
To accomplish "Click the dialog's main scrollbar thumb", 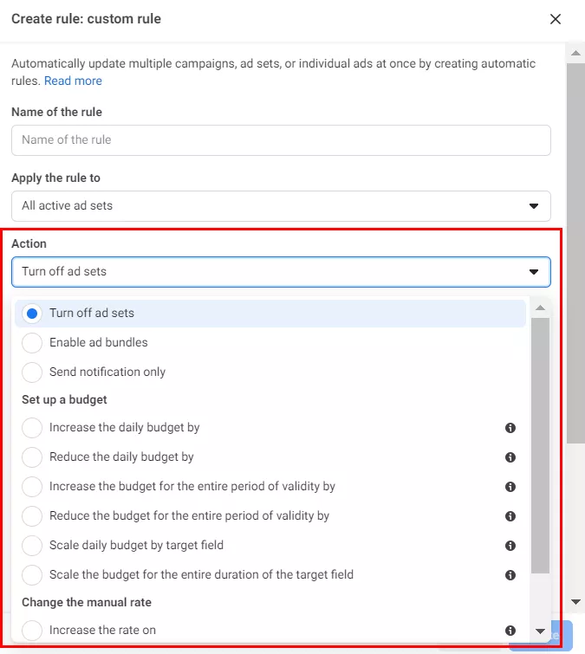I will point(575,254).
